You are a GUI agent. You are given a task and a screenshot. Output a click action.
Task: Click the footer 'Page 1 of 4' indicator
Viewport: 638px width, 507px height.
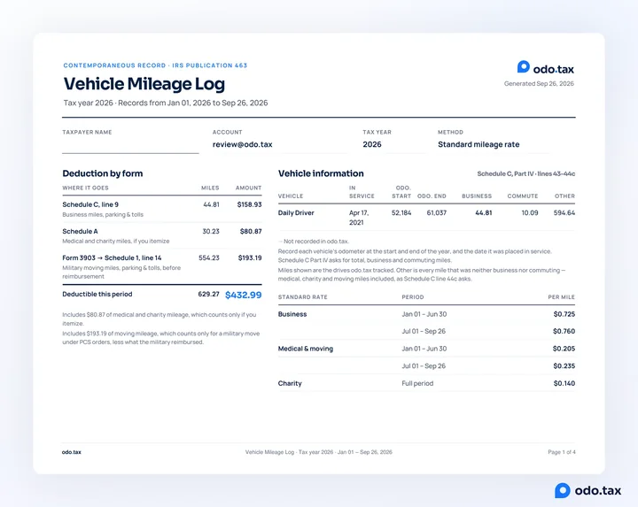562,452
